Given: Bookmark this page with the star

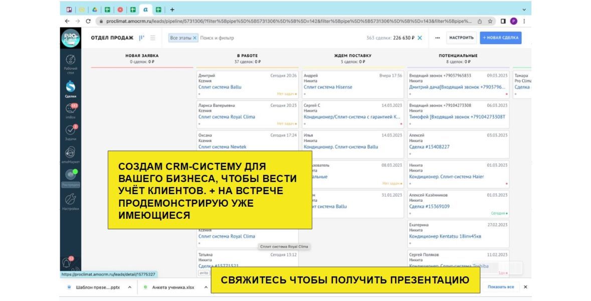Looking at the screenshot, I should pyautogui.click(x=490, y=21).
